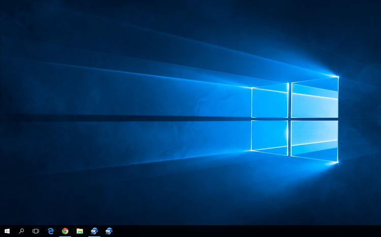Switch to Google Chrome on the taskbar
Image resolution: width=381 pixels, height=237 pixels.
pyautogui.click(x=65, y=231)
